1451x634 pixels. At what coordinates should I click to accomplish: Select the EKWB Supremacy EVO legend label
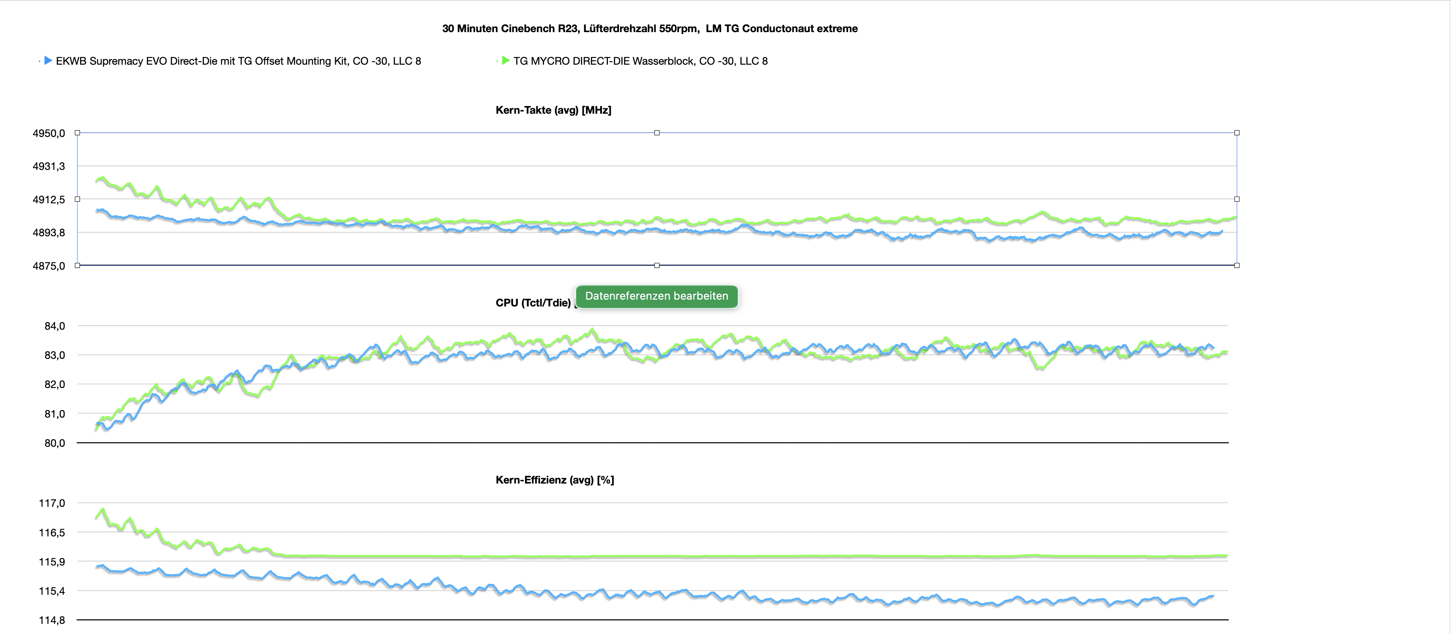(x=238, y=61)
